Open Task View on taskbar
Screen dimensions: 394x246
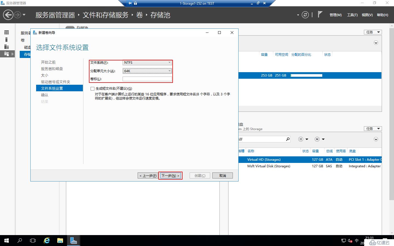click(x=33, y=241)
